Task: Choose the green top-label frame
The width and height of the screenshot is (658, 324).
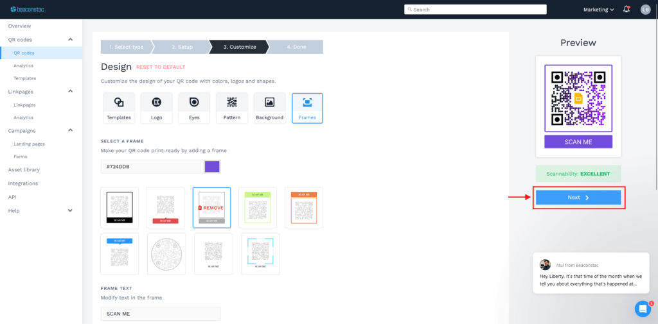Action: (258, 207)
